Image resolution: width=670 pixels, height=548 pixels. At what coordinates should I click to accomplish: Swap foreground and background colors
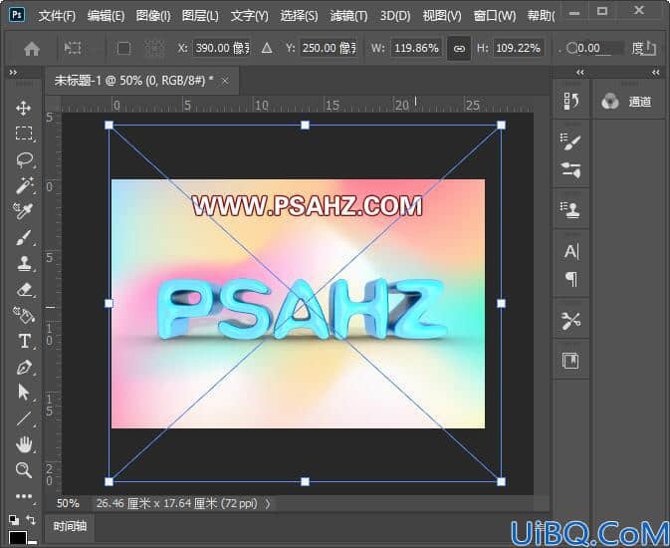[31, 520]
